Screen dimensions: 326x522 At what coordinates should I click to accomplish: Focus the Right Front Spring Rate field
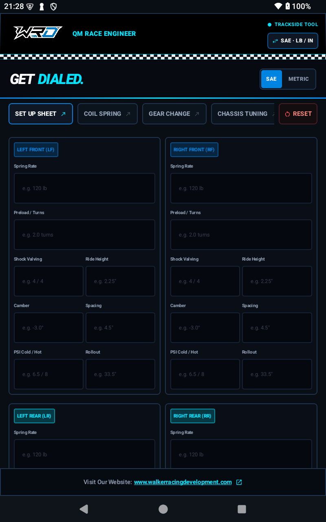(x=241, y=188)
